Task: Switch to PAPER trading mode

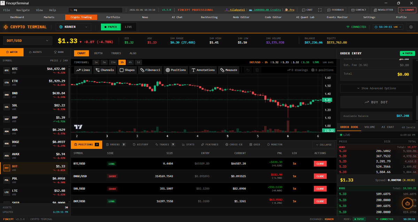Action: pos(110,27)
